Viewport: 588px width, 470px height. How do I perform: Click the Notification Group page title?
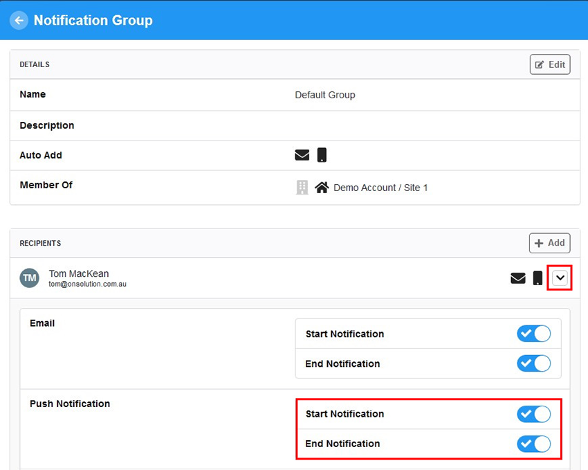[93, 20]
